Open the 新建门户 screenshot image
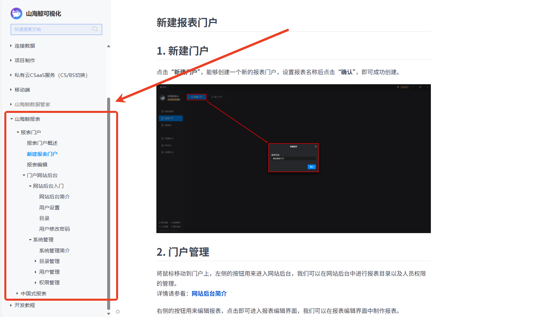 [x=293, y=158]
